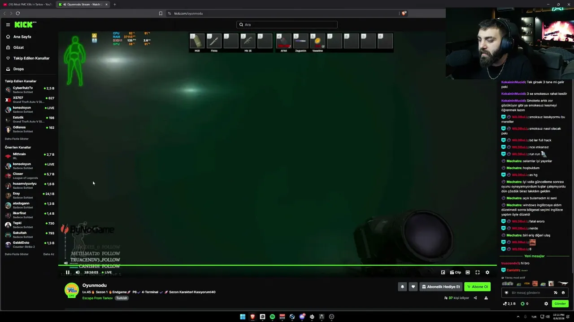Click the Windows Start button
This screenshot has height=322, width=574.
coord(243,317)
